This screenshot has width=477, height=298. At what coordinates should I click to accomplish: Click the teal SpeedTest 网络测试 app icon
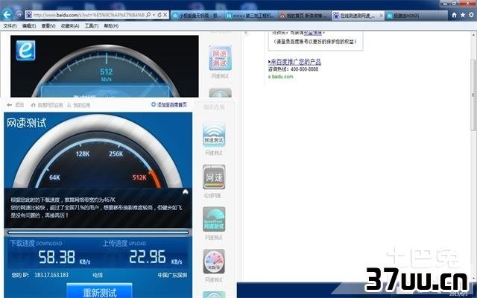[214, 219]
